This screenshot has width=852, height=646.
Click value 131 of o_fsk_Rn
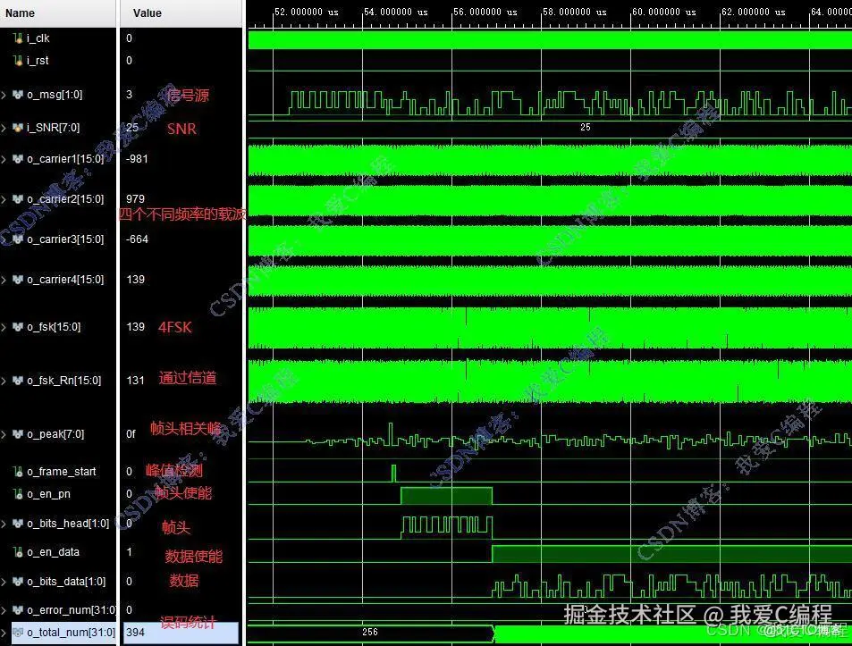tap(135, 381)
